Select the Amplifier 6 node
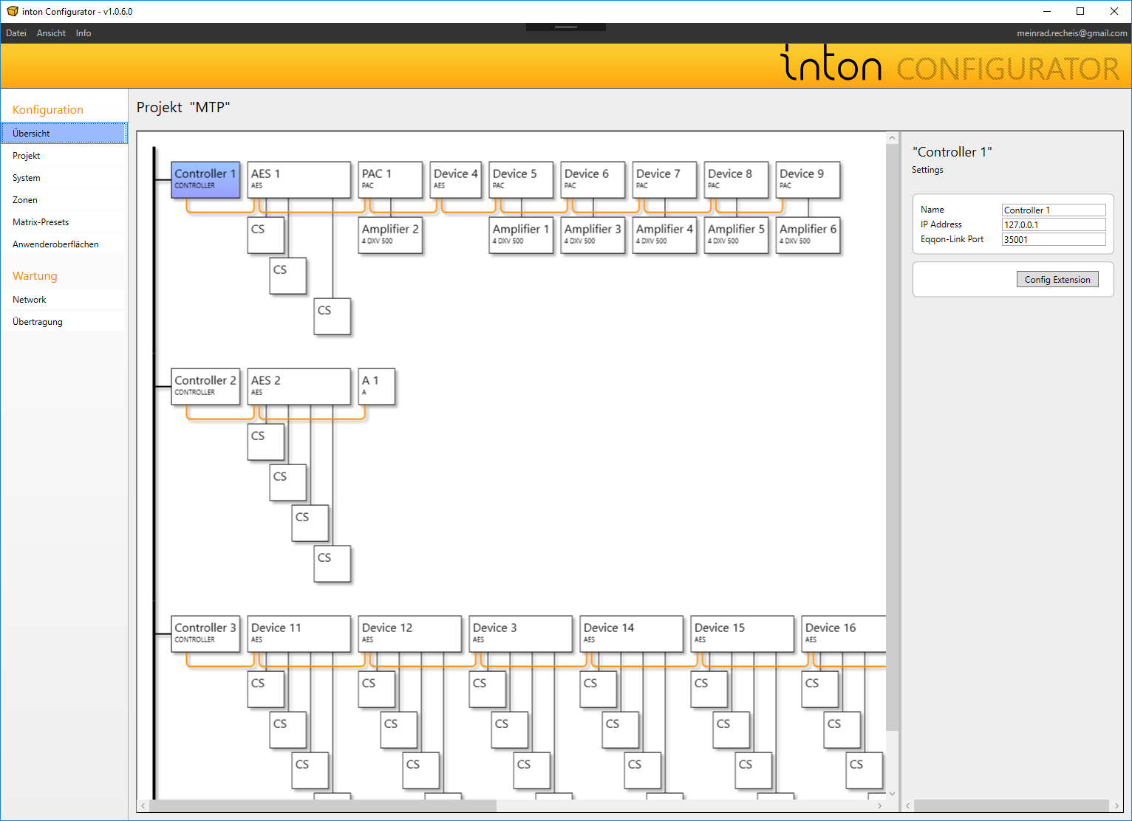Image resolution: width=1132 pixels, height=821 pixels. pyautogui.click(x=808, y=235)
